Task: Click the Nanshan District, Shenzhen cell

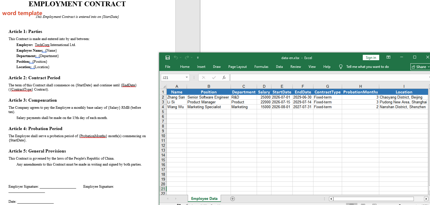Action: tap(404, 107)
